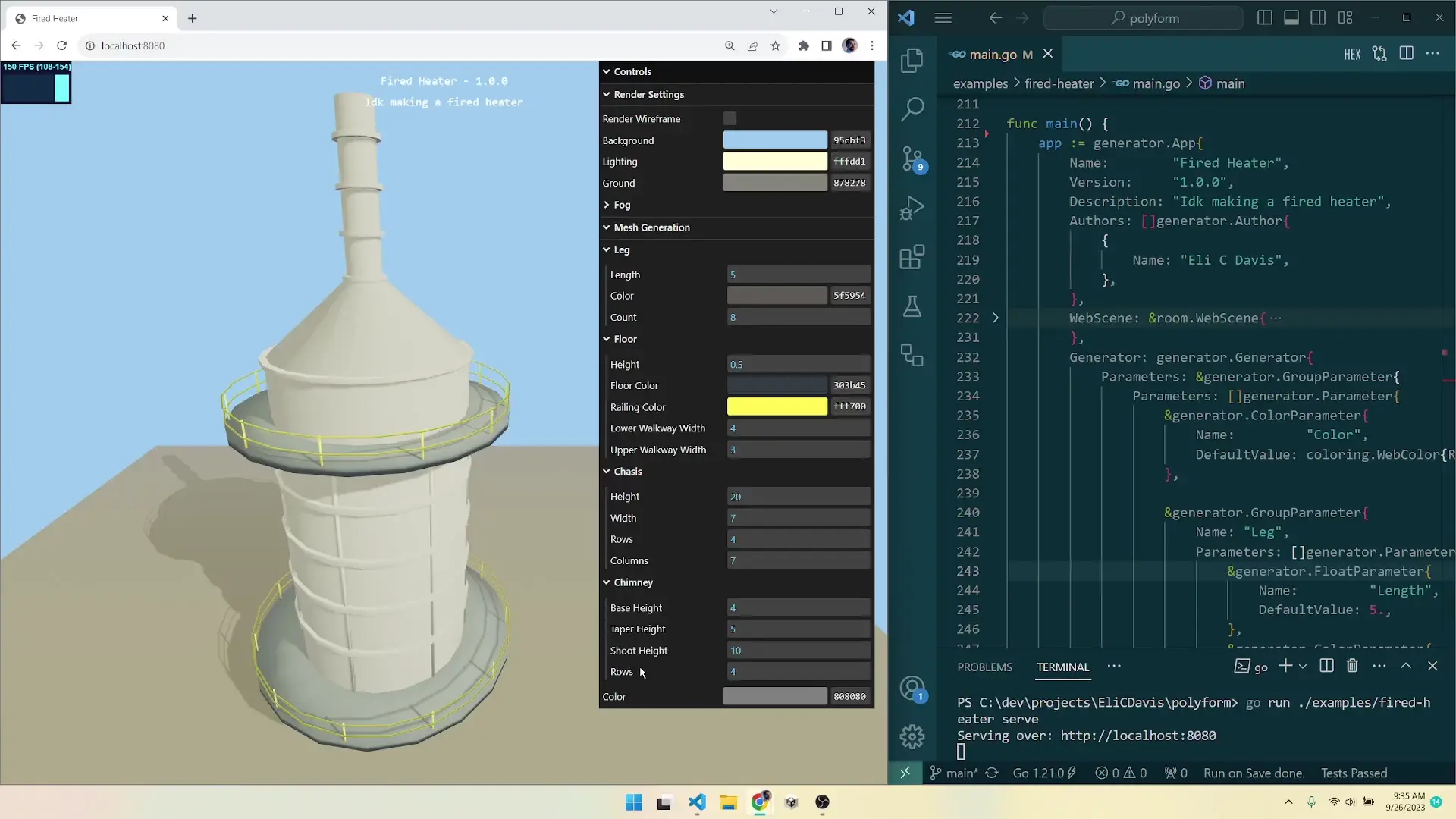
Task: Click the Chasis Height value field
Action: point(799,497)
